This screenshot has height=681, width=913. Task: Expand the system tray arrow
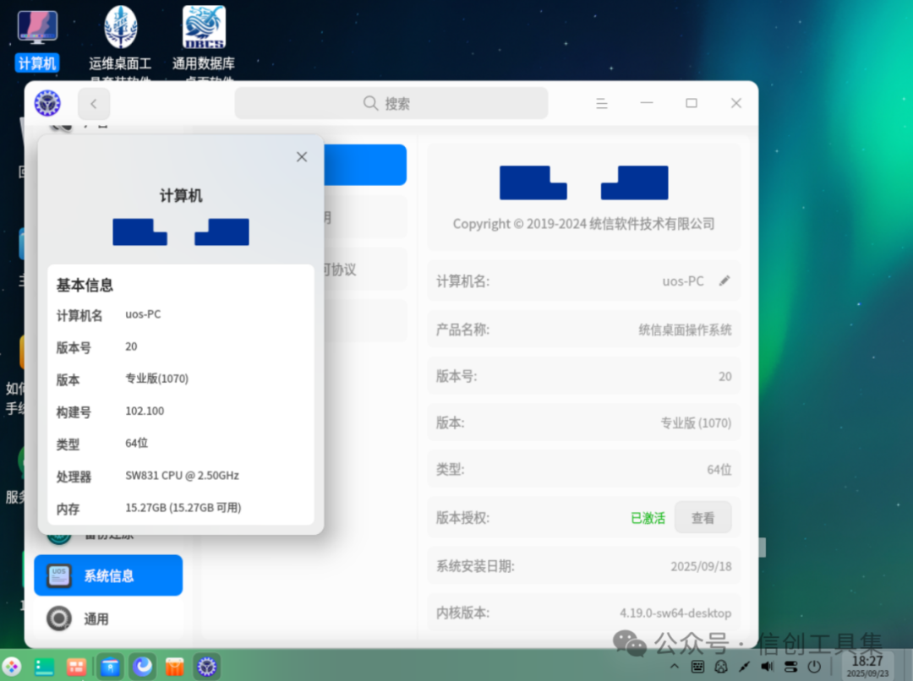[675, 667]
